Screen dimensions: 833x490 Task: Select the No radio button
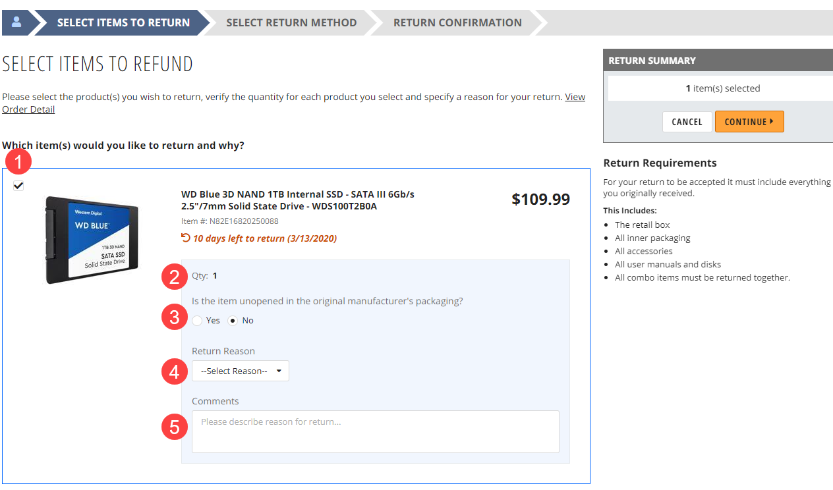[x=233, y=320]
